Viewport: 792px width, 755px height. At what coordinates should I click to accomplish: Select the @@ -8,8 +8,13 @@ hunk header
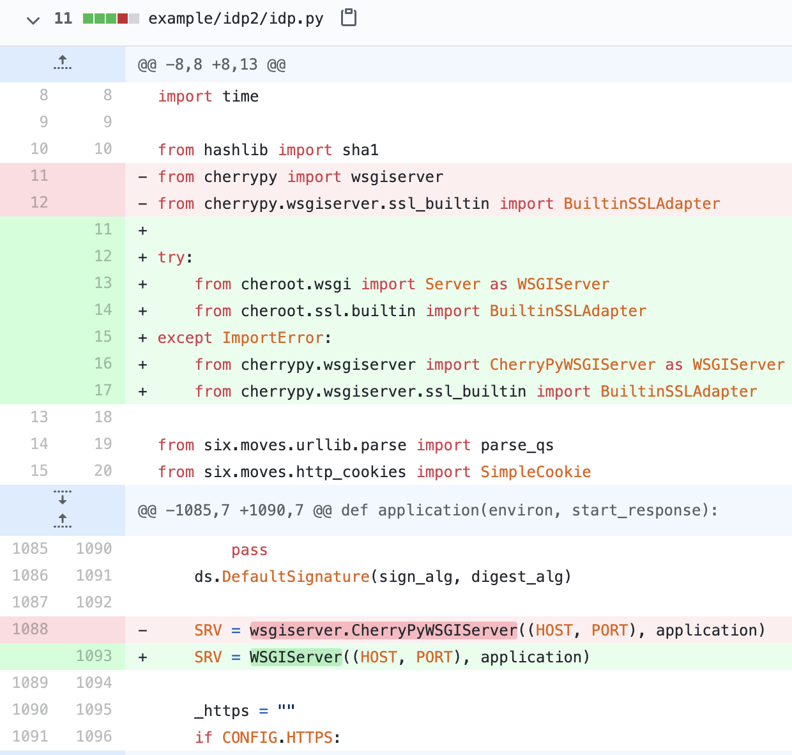point(212,65)
